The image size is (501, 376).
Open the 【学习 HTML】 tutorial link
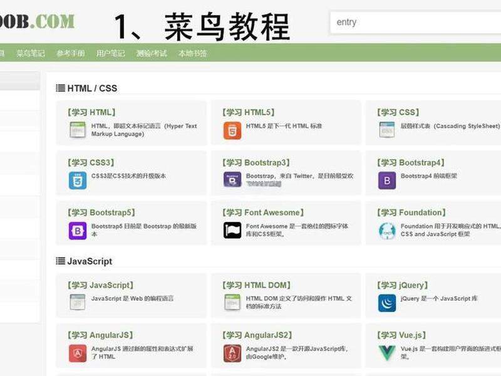pyautogui.click(x=91, y=112)
